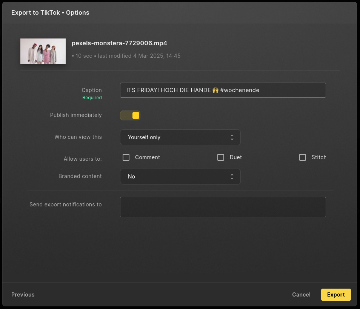Click the green Required label
This screenshot has height=309, width=360.
coord(92,98)
